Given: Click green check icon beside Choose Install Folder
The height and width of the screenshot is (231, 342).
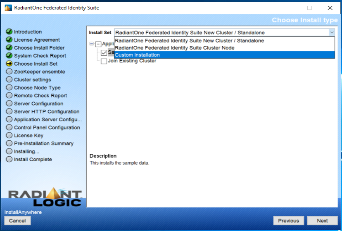Looking at the screenshot, I should (9, 47).
